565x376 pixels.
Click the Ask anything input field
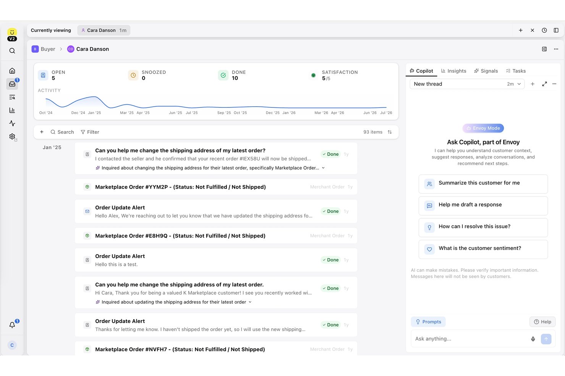coord(470,339)
